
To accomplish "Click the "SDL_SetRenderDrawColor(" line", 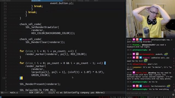I will pos(42,27).
